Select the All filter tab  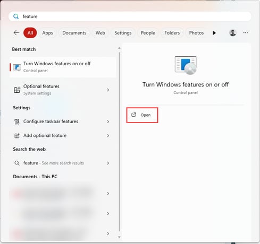point(30,33)
